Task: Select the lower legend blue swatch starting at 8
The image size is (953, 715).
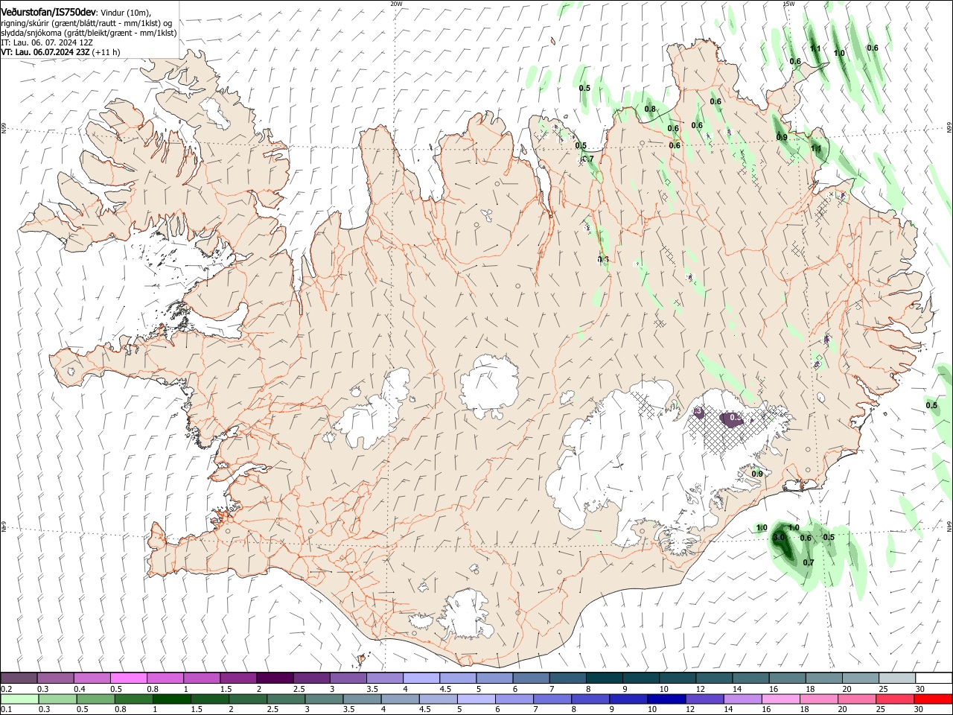Action: (590, 699)
